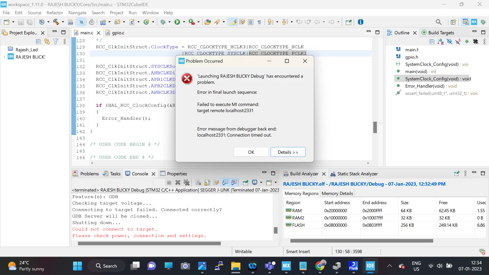489x275 pixels.
Task: Click the Build hammer icon in toolbar
Action: (56, 22)
